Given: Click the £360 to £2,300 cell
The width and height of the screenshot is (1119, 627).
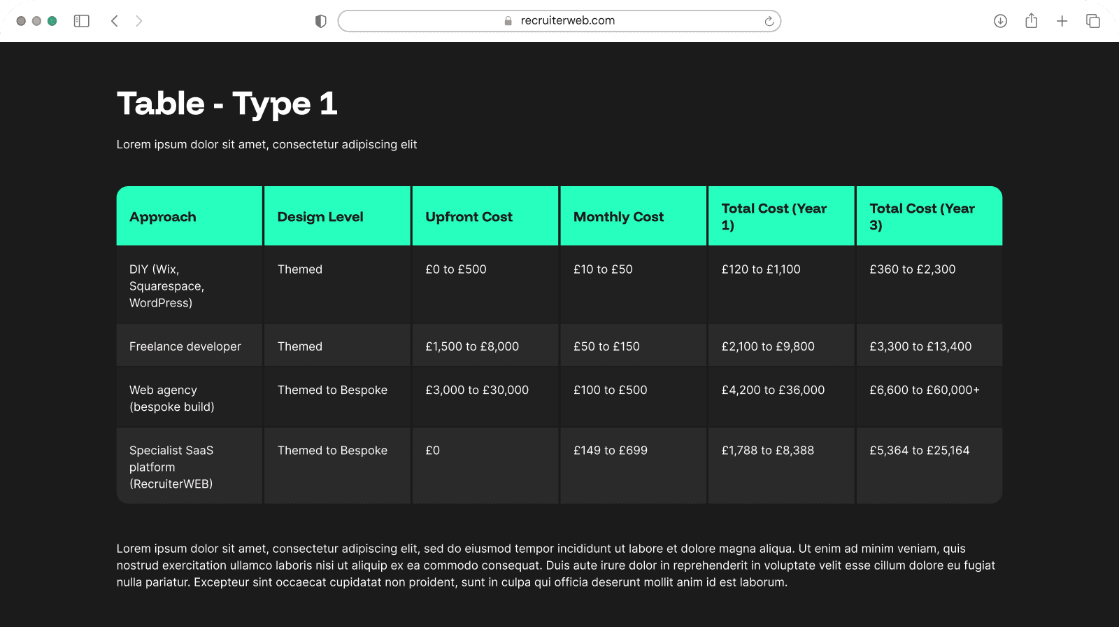Looking at the screenshot, I should (929, 285).
